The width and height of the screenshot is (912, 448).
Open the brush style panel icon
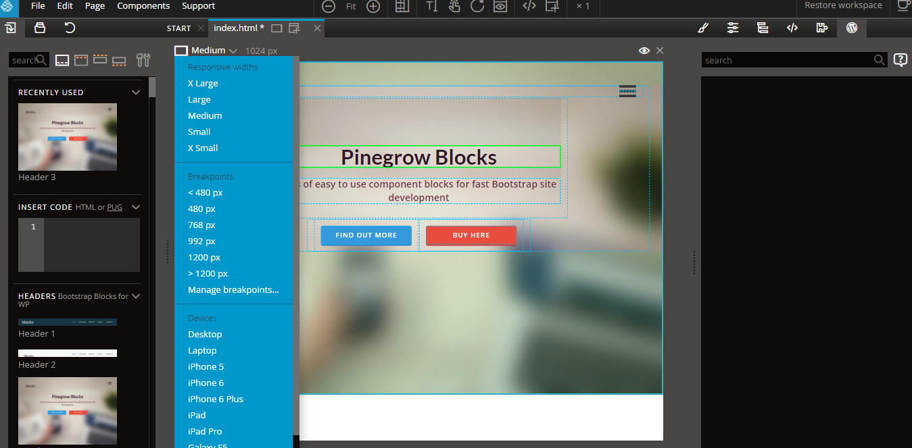[x=703, y=28]
